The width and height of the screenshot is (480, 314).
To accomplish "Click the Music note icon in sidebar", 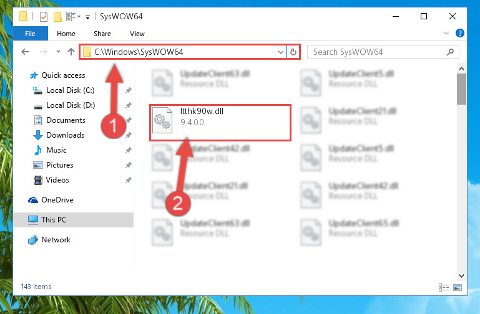I will pos(38,150).
